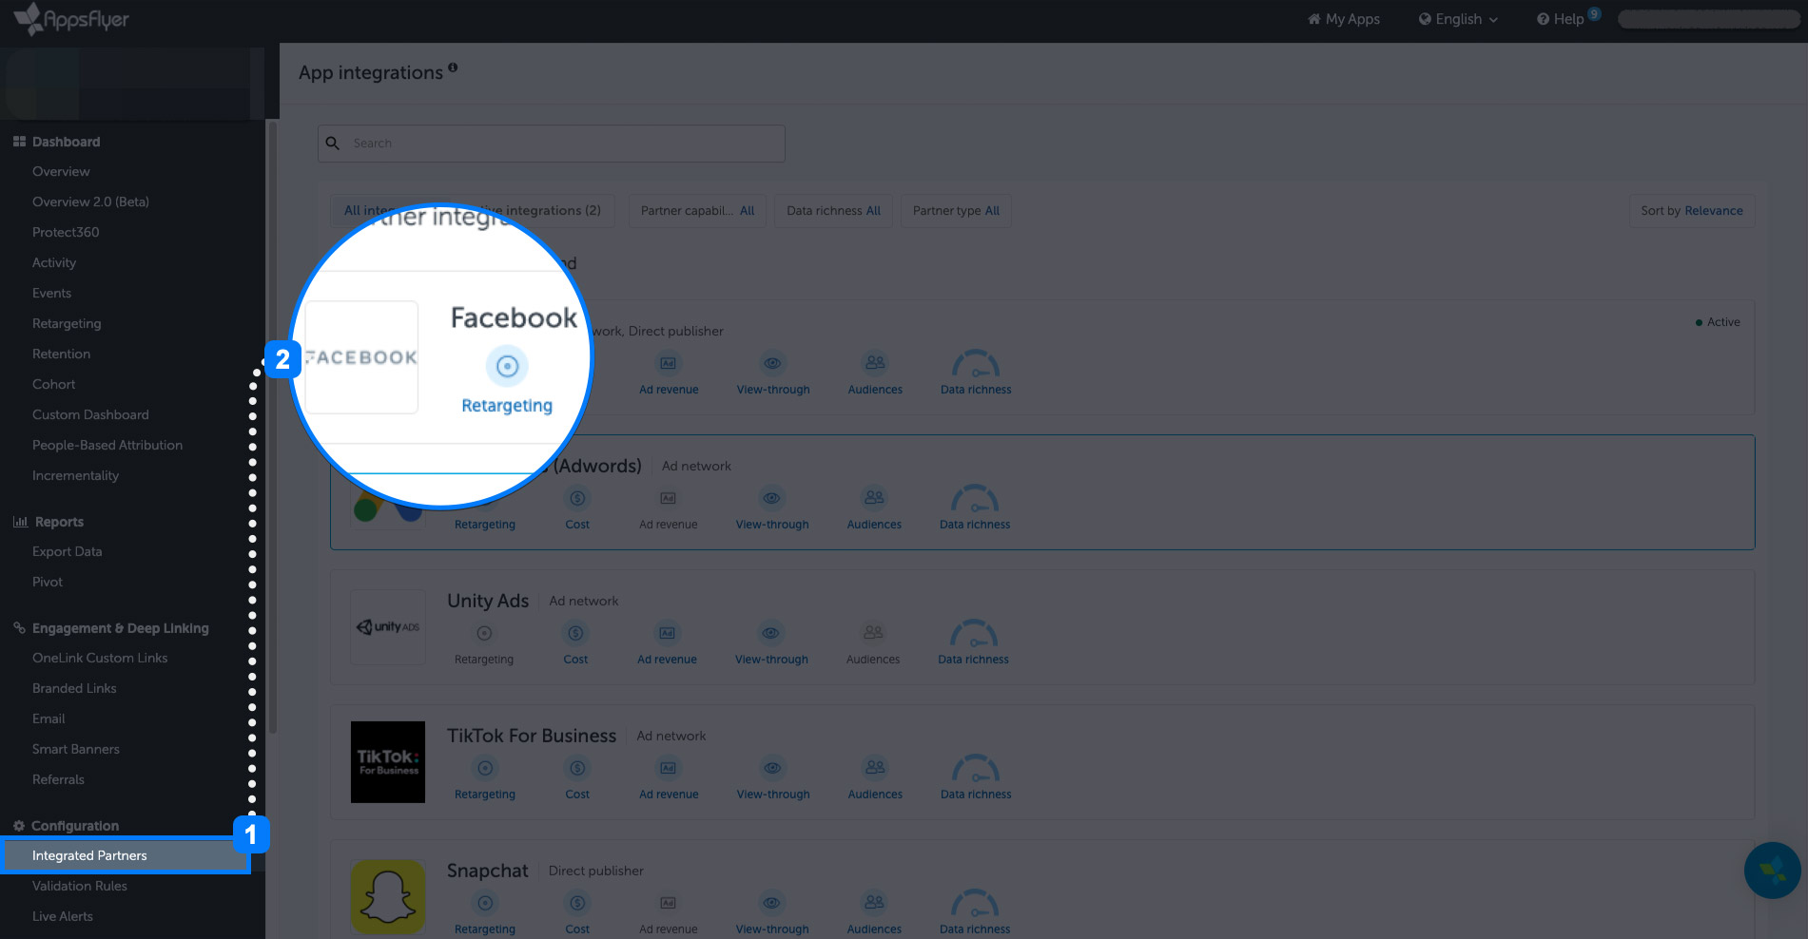Click the Adwords View-through eye icon
Viewport: 1808px width, 939px height.
pos(772,498)
